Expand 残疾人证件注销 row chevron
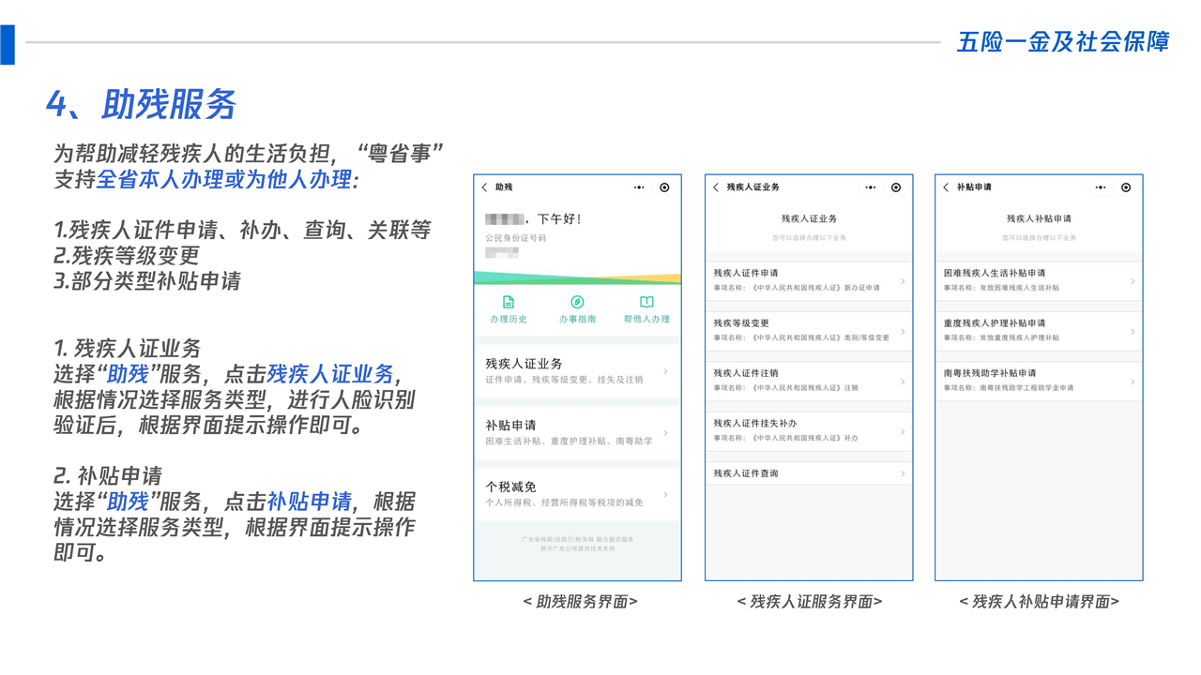1201x675 pixels. pyautogui.click(x=903, y=381)
